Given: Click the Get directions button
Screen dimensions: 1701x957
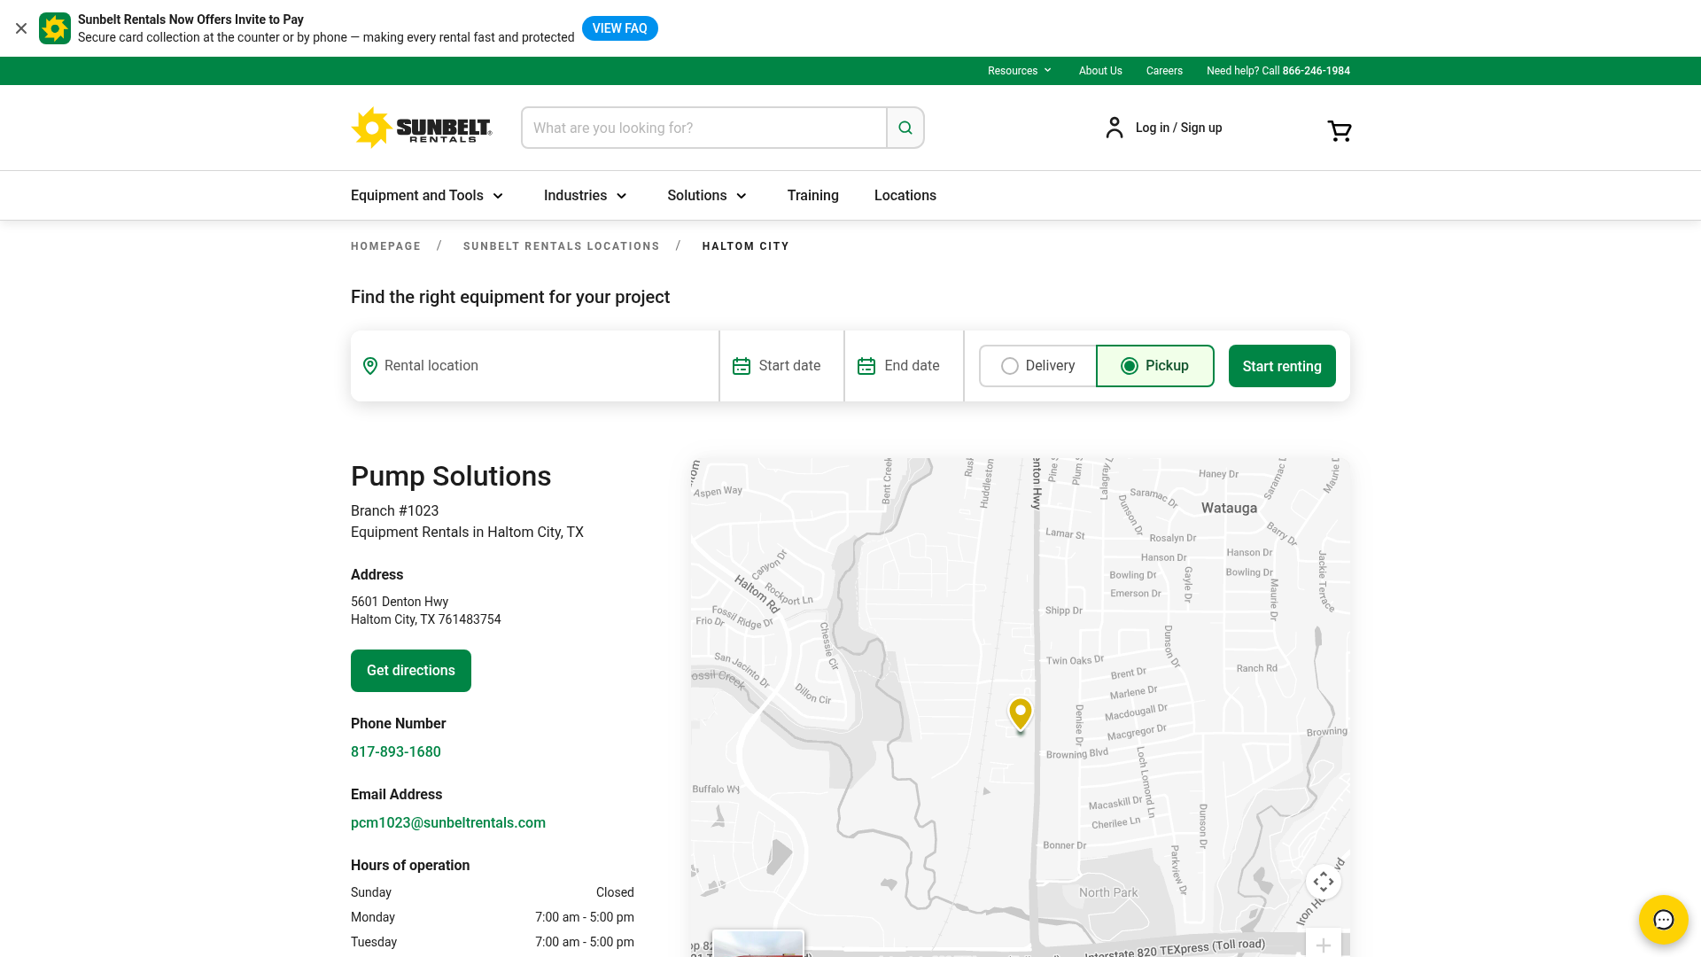Looking at the screenshot, I should tap(410, 671).
